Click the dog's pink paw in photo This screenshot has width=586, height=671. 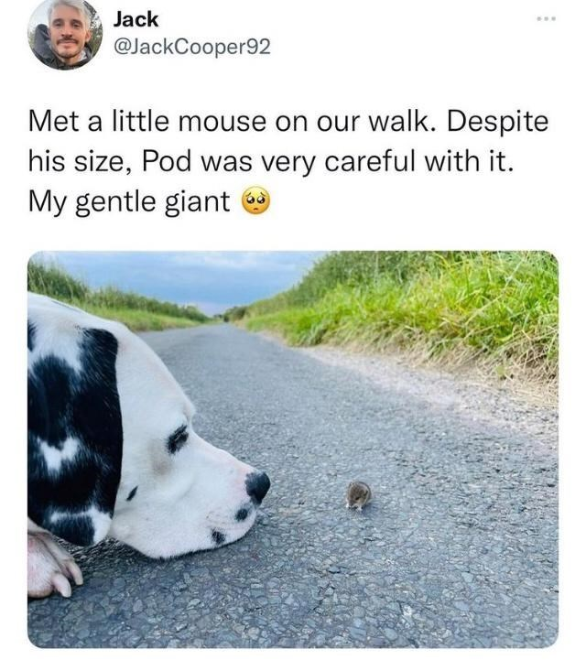click(x=52, y=565)
